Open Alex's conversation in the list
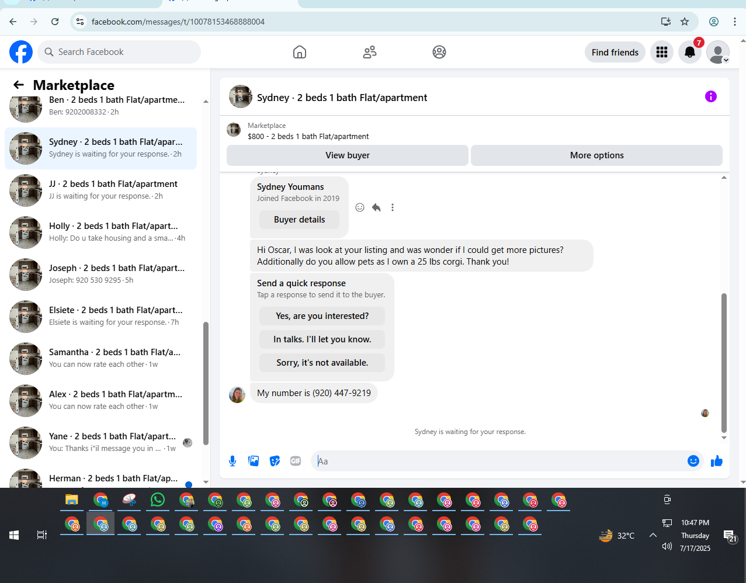The height and width of the screenshot is (583, 746). pos(100,401)
